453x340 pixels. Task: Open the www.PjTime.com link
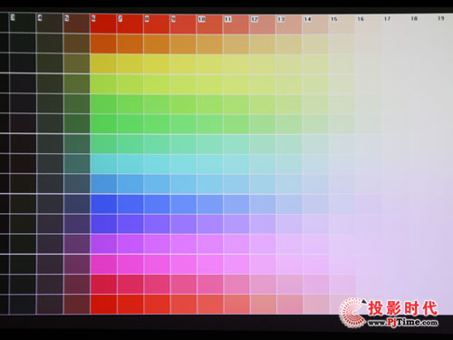coord(403,322)
